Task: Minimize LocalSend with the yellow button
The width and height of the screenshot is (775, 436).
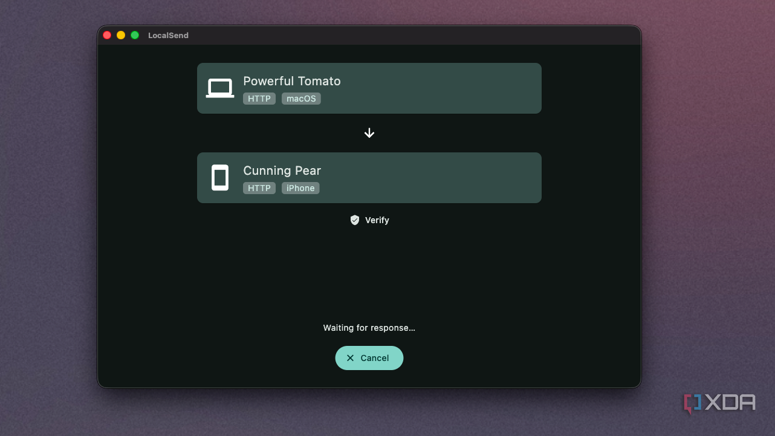Action: pyautogui.click(x=121, y=35)
